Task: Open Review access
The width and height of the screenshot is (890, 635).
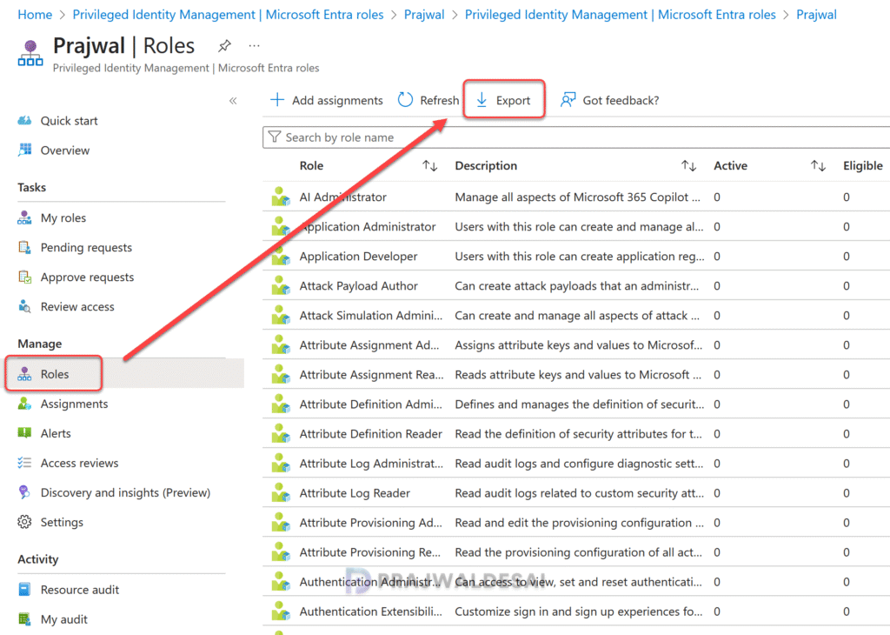Action: tap(77, 306)
